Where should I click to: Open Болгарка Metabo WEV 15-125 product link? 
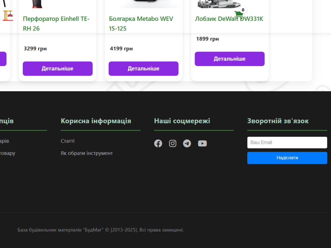[x=141, y=23]
